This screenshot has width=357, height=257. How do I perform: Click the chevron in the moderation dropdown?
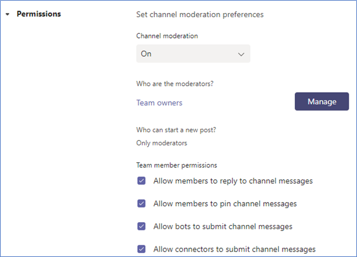241,54
